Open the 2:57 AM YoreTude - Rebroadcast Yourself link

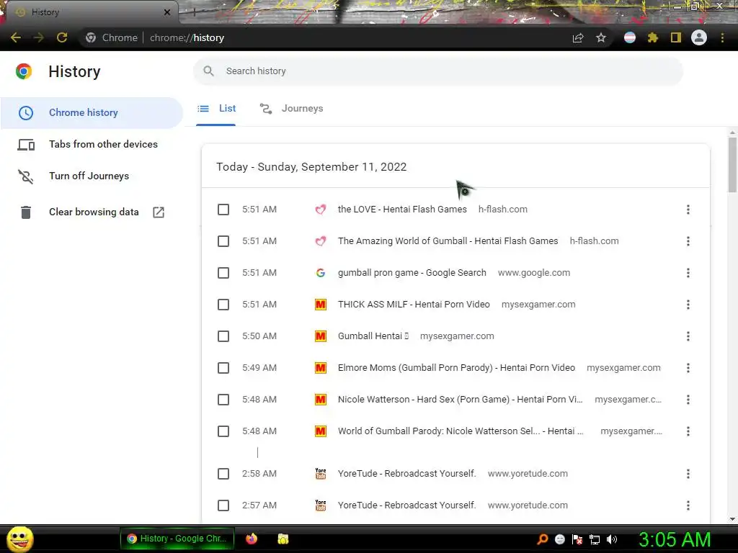click(x=406, y=505)
